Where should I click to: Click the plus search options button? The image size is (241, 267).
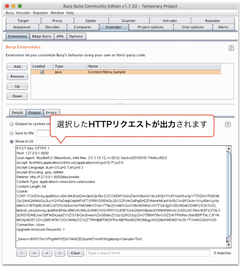pyautogui.click(x=47, y=253)
